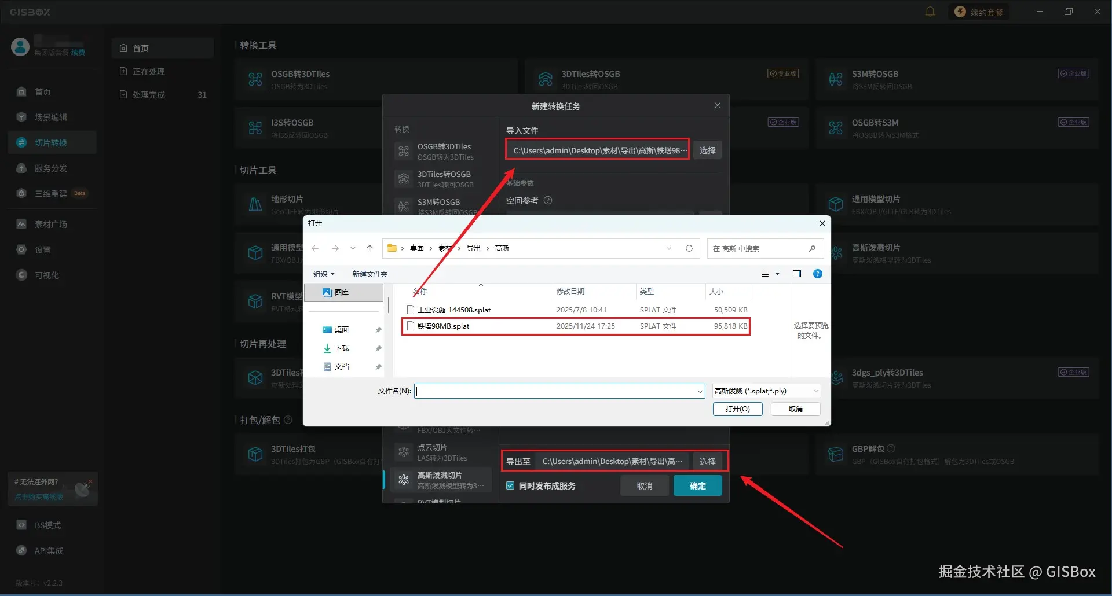Click the 3DTiles转OSGB card icon in the main window

coord(545,79)
